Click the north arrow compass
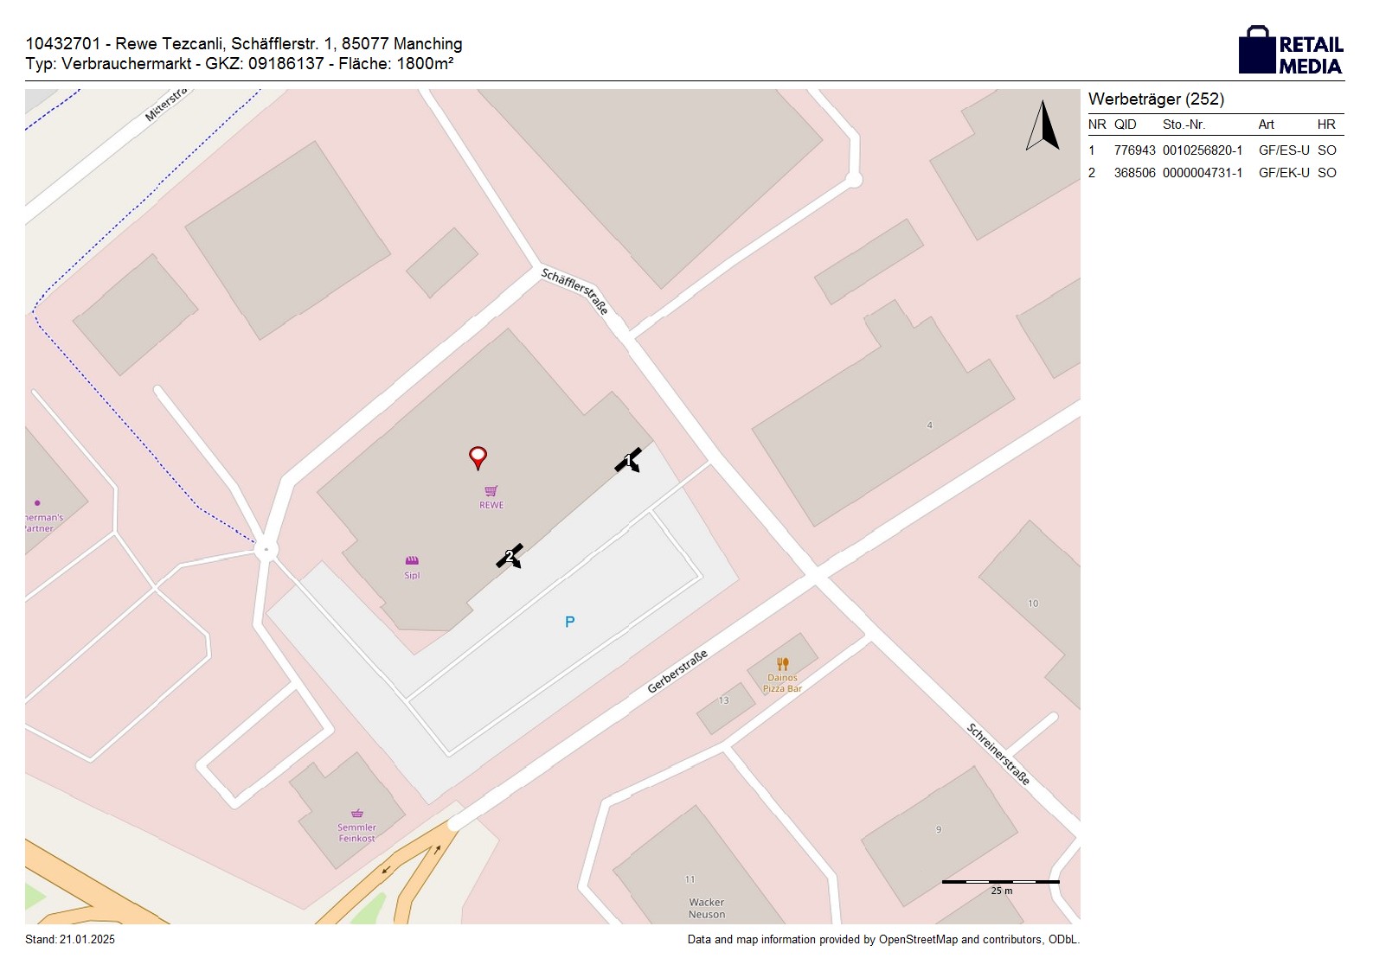Viewport: 1373px width, 971px height. pyautogui.click(x=1043, y=126)
